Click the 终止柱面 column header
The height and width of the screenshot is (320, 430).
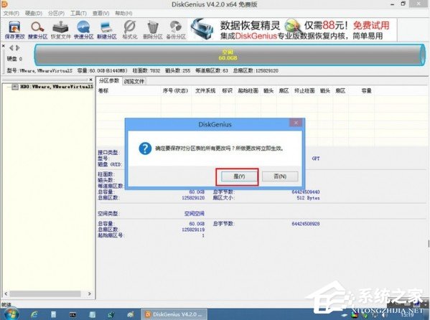(x=304, y=91)
